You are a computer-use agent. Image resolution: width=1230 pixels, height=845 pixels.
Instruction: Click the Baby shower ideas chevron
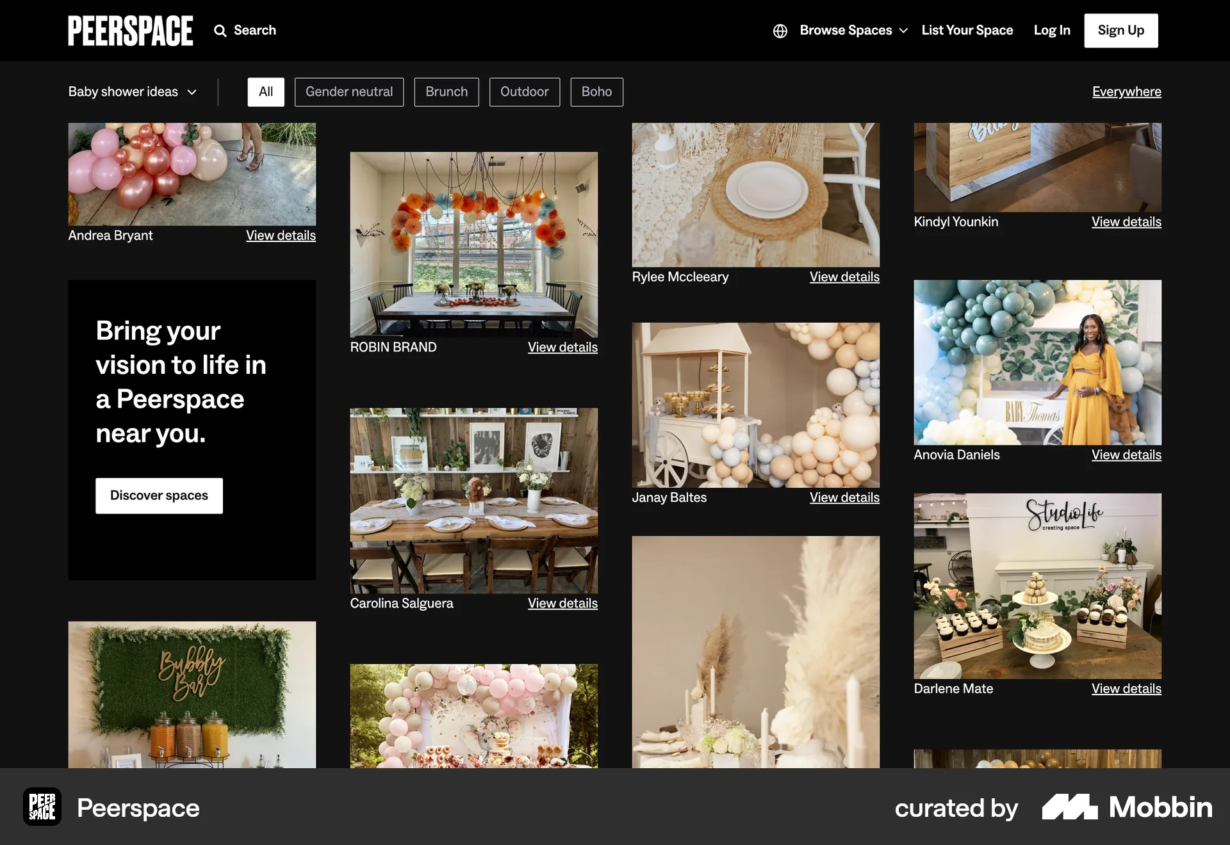pos(192,92)
